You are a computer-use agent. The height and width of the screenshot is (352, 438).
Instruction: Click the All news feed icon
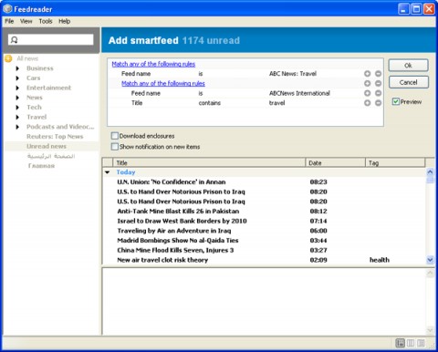pos(8,58)
